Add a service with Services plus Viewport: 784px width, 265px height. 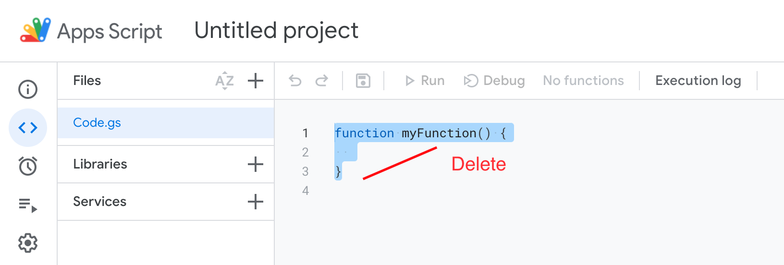[x=256, y=202]
